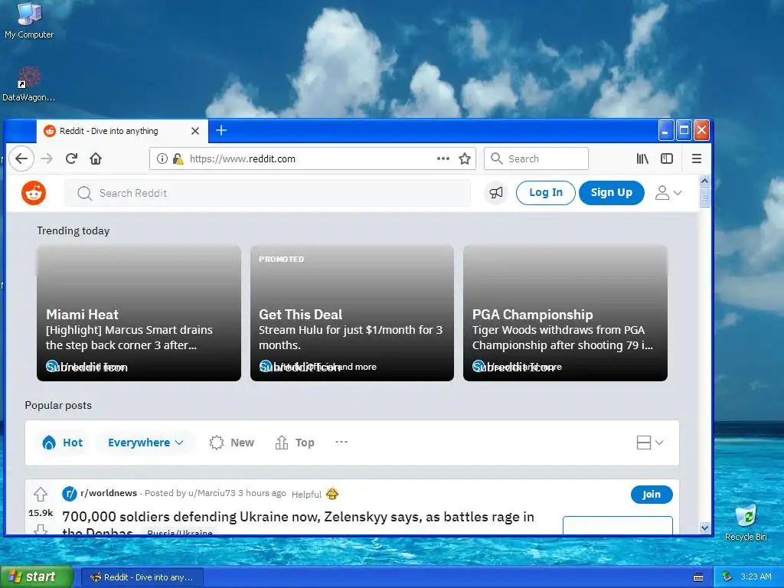Reload the page with the refresh icon

[71, 158]
